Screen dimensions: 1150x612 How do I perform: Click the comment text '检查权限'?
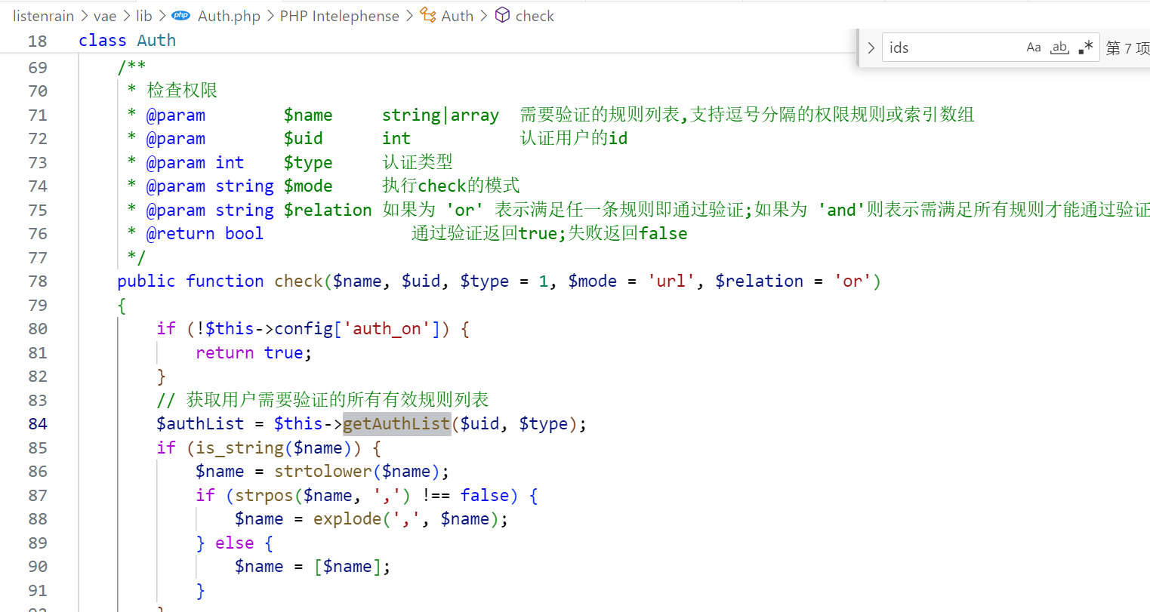coord(182,91)
